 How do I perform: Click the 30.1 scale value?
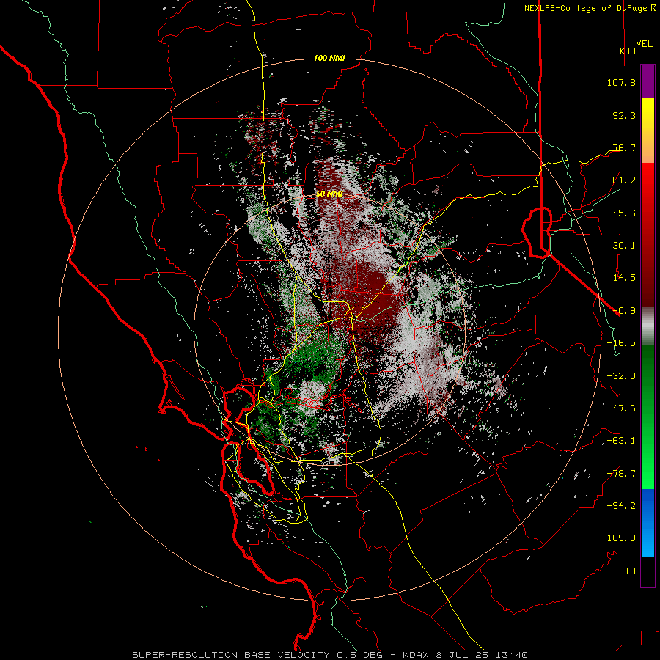tap(624, 246)
